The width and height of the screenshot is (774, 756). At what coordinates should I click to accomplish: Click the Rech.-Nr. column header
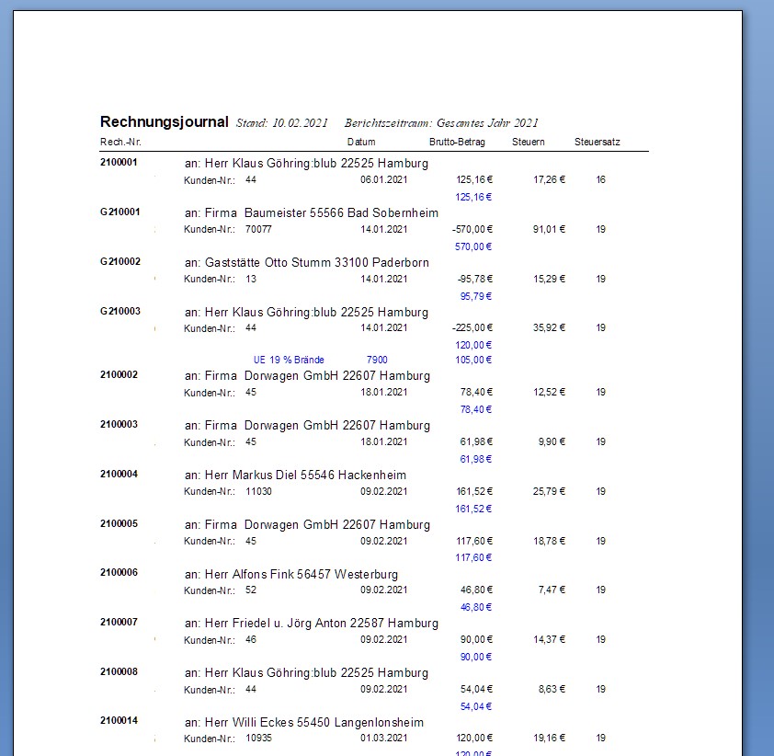click(x=120, y=143)
